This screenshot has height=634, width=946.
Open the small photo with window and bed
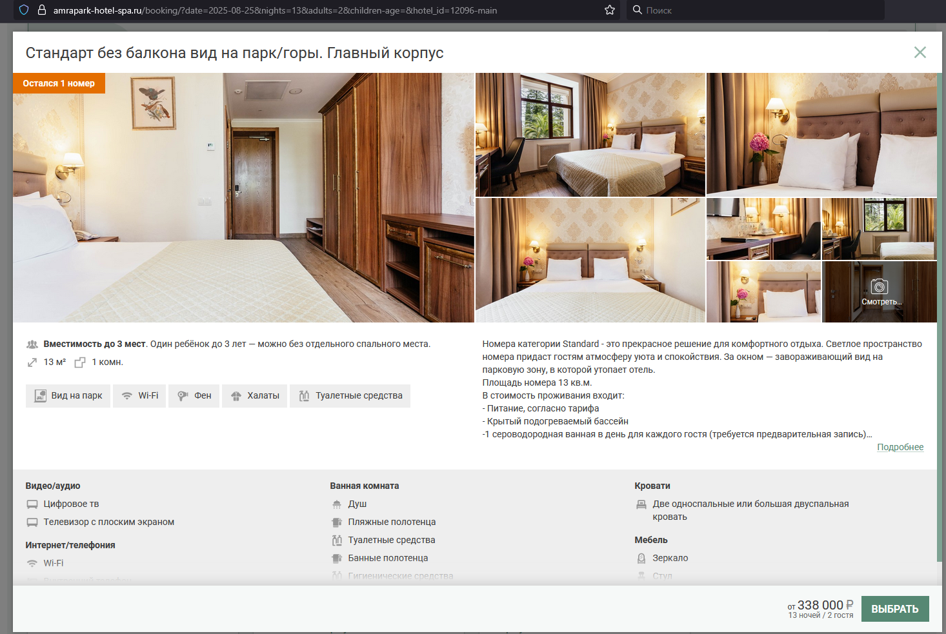pyautogui.click(x=879, y=229)
